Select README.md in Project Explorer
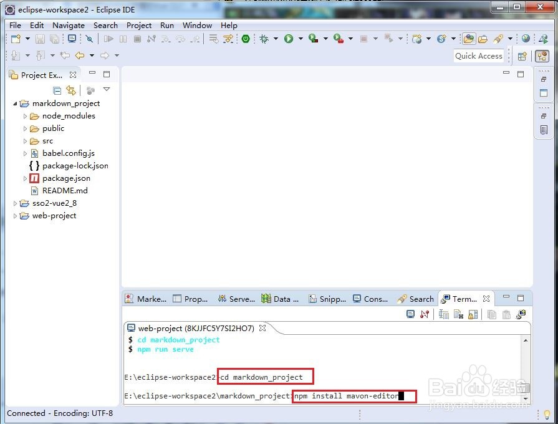Screen dimensions: 558x424 65,190
